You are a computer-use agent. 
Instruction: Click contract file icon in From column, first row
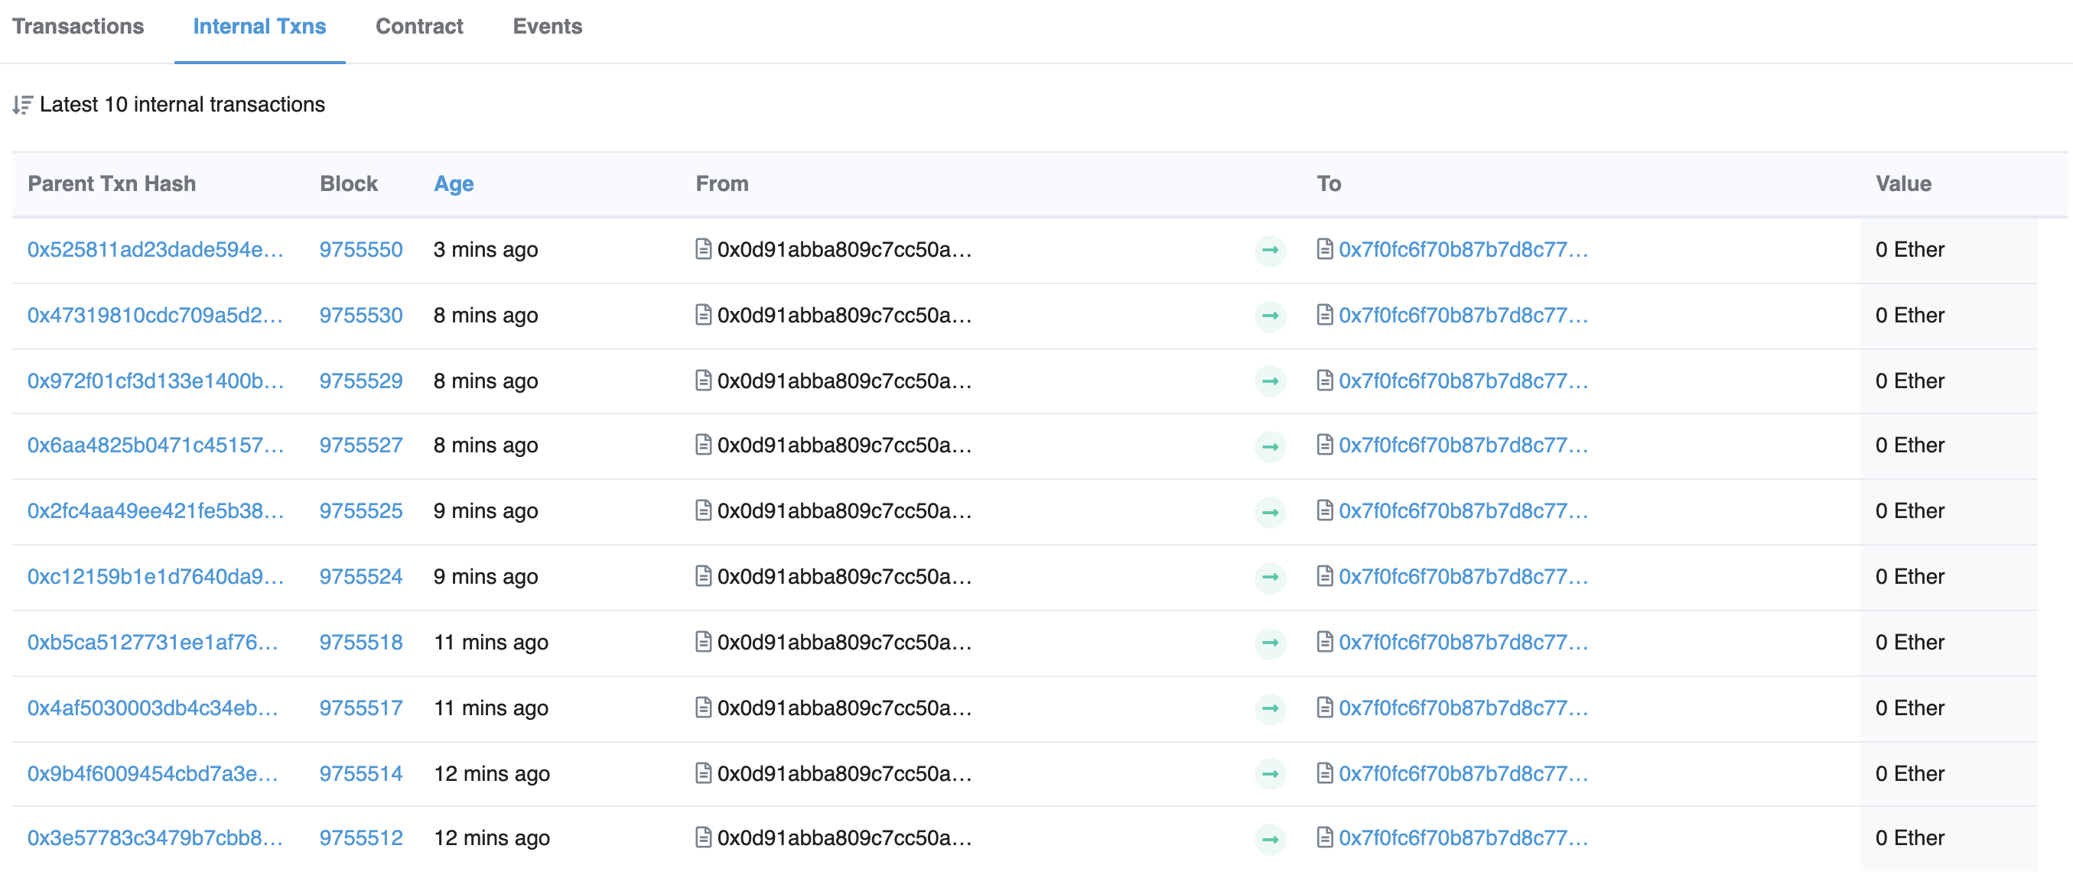702,249
